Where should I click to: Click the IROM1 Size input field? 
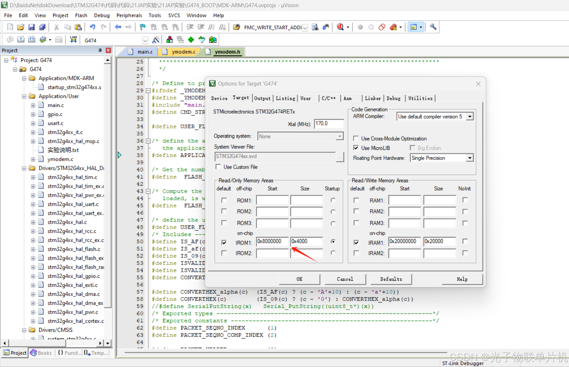coord(306,242)
